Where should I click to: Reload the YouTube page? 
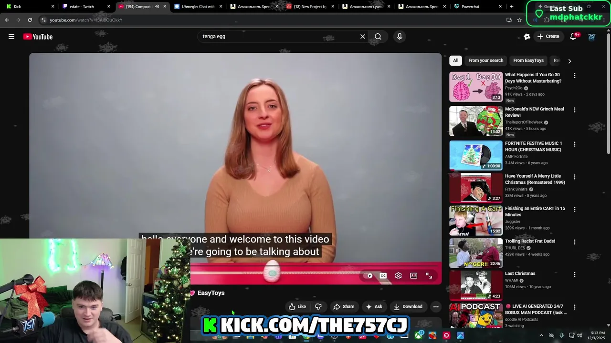[30, 20]
